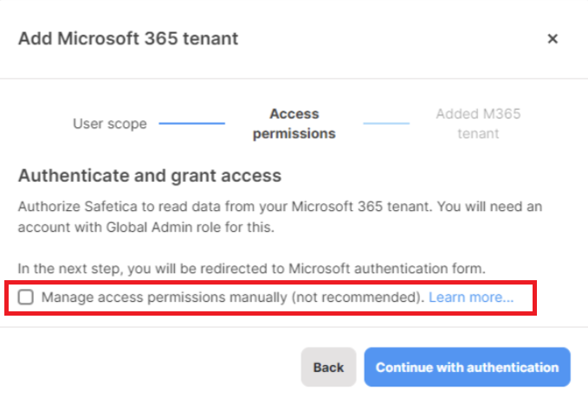Select the Added M365 tenant step
The image size is (588, 403).
[x=478, y=124]
